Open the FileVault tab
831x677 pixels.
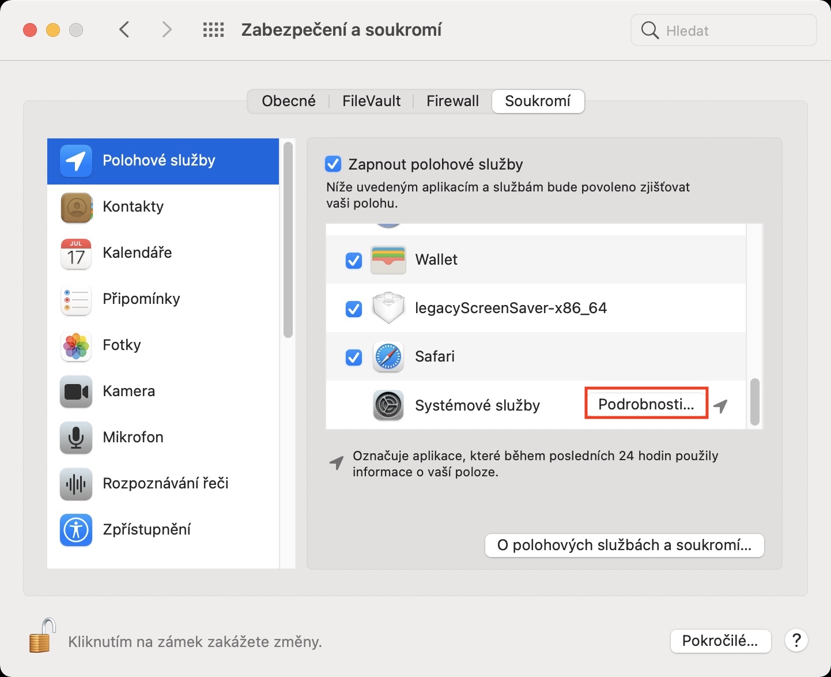point(371,101)
